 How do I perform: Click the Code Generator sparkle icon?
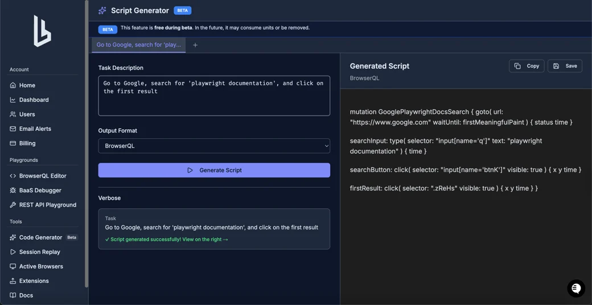tap(13, 237)
